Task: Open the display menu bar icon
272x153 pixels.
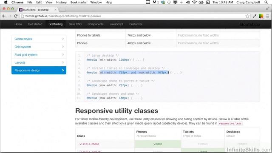Action: [175, 2]
